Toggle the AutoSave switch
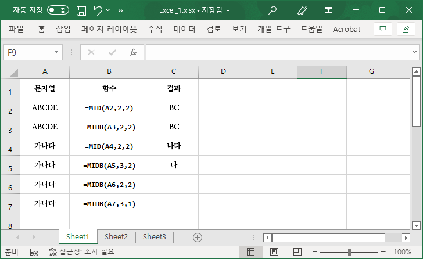Viewport: 423px width, 259px height. 58,10
